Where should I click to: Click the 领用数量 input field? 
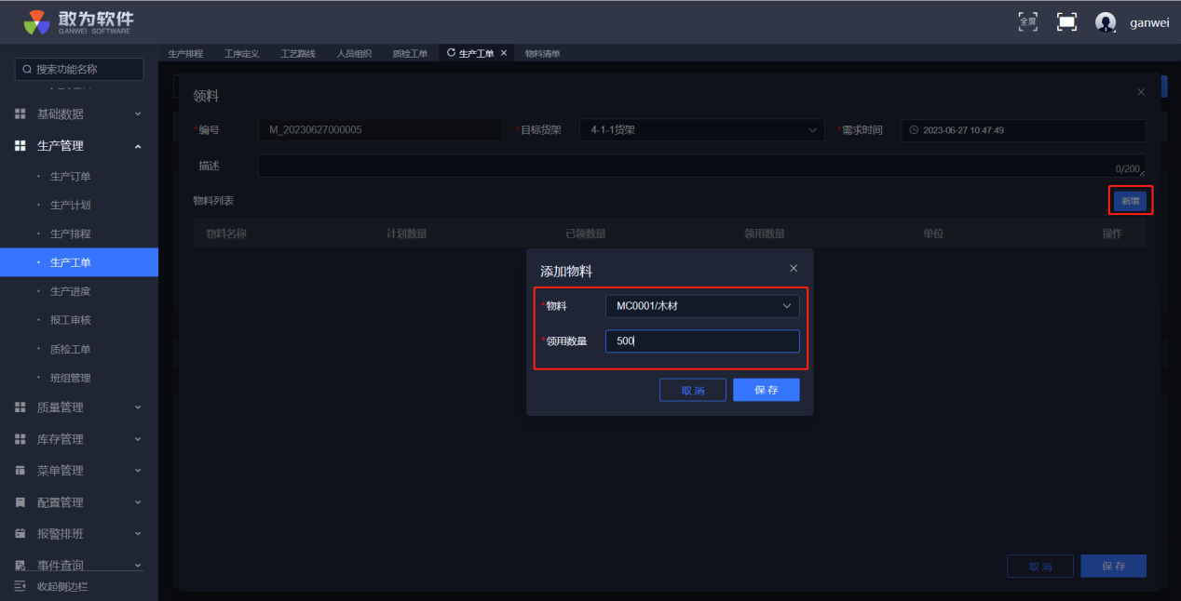701,341
